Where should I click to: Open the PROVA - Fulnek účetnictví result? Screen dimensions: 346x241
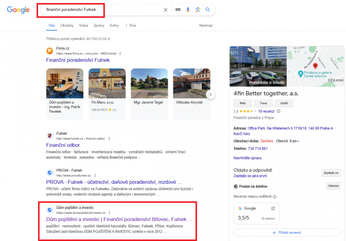[114, 182]
